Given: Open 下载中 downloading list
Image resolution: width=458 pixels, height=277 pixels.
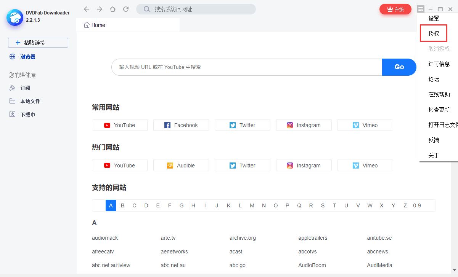Looking at the screenshot, I should (x=27, y=115).
